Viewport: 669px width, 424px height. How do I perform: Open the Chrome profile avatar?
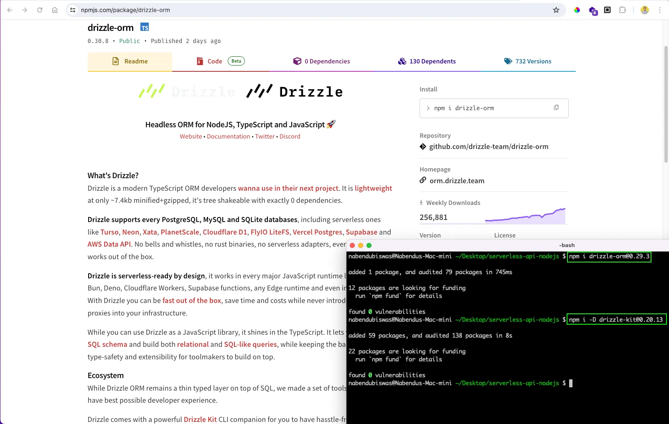(x=645, y=10)
